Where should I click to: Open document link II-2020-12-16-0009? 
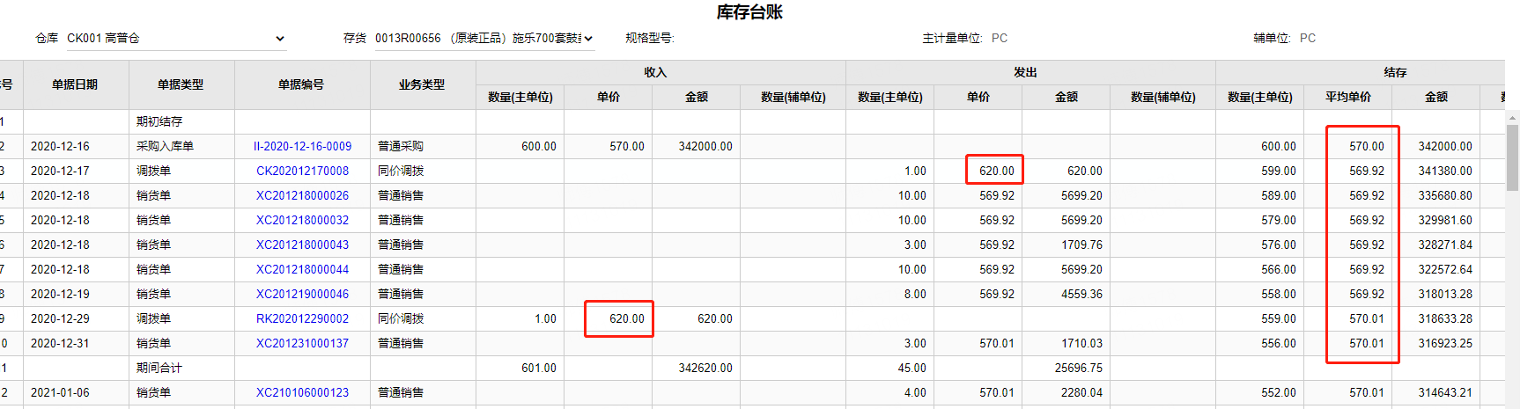302,147
